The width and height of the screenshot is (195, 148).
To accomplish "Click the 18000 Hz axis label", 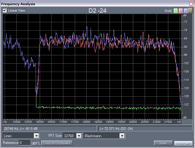I will click(87, 122).
